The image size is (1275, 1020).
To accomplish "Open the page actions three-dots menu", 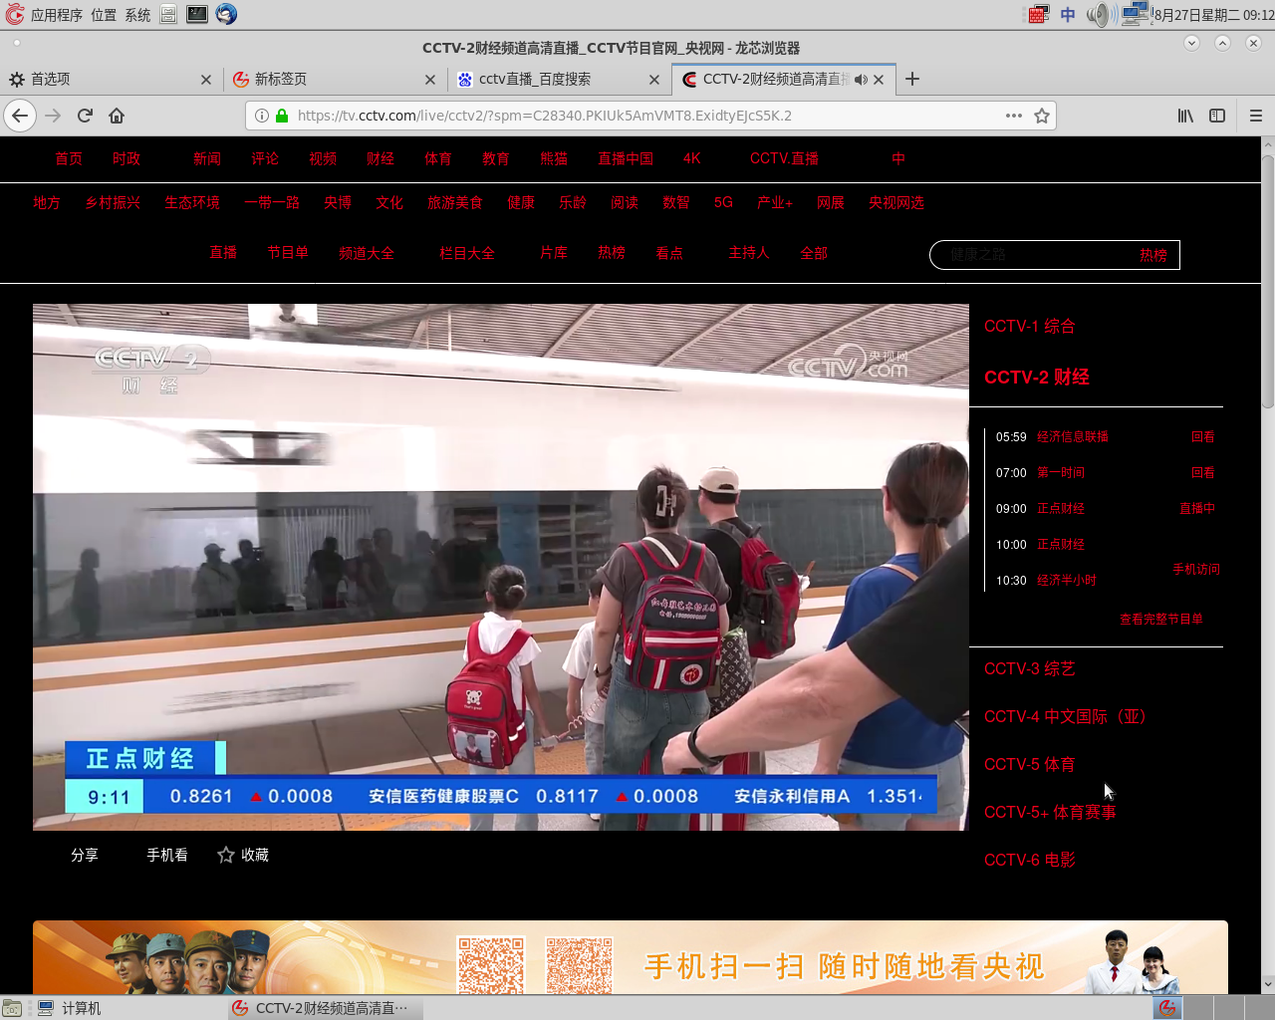I will click(1014, 116).
